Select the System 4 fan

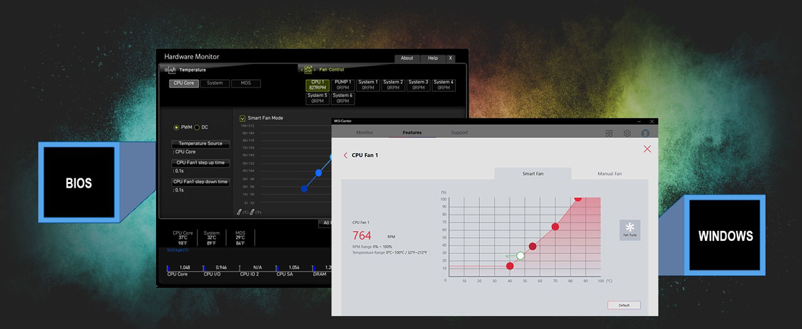tap(443, 85)
